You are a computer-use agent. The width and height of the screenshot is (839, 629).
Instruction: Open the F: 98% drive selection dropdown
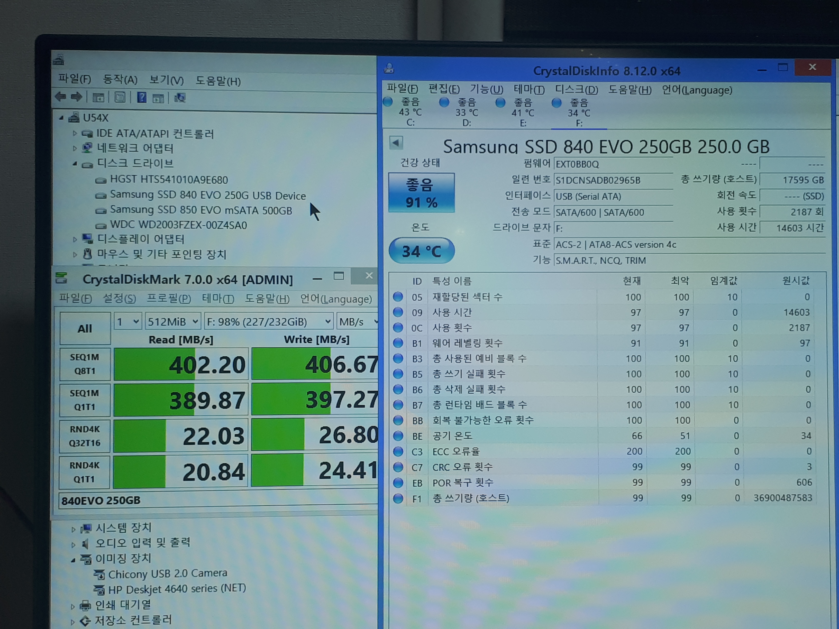[x=269, y=322]
